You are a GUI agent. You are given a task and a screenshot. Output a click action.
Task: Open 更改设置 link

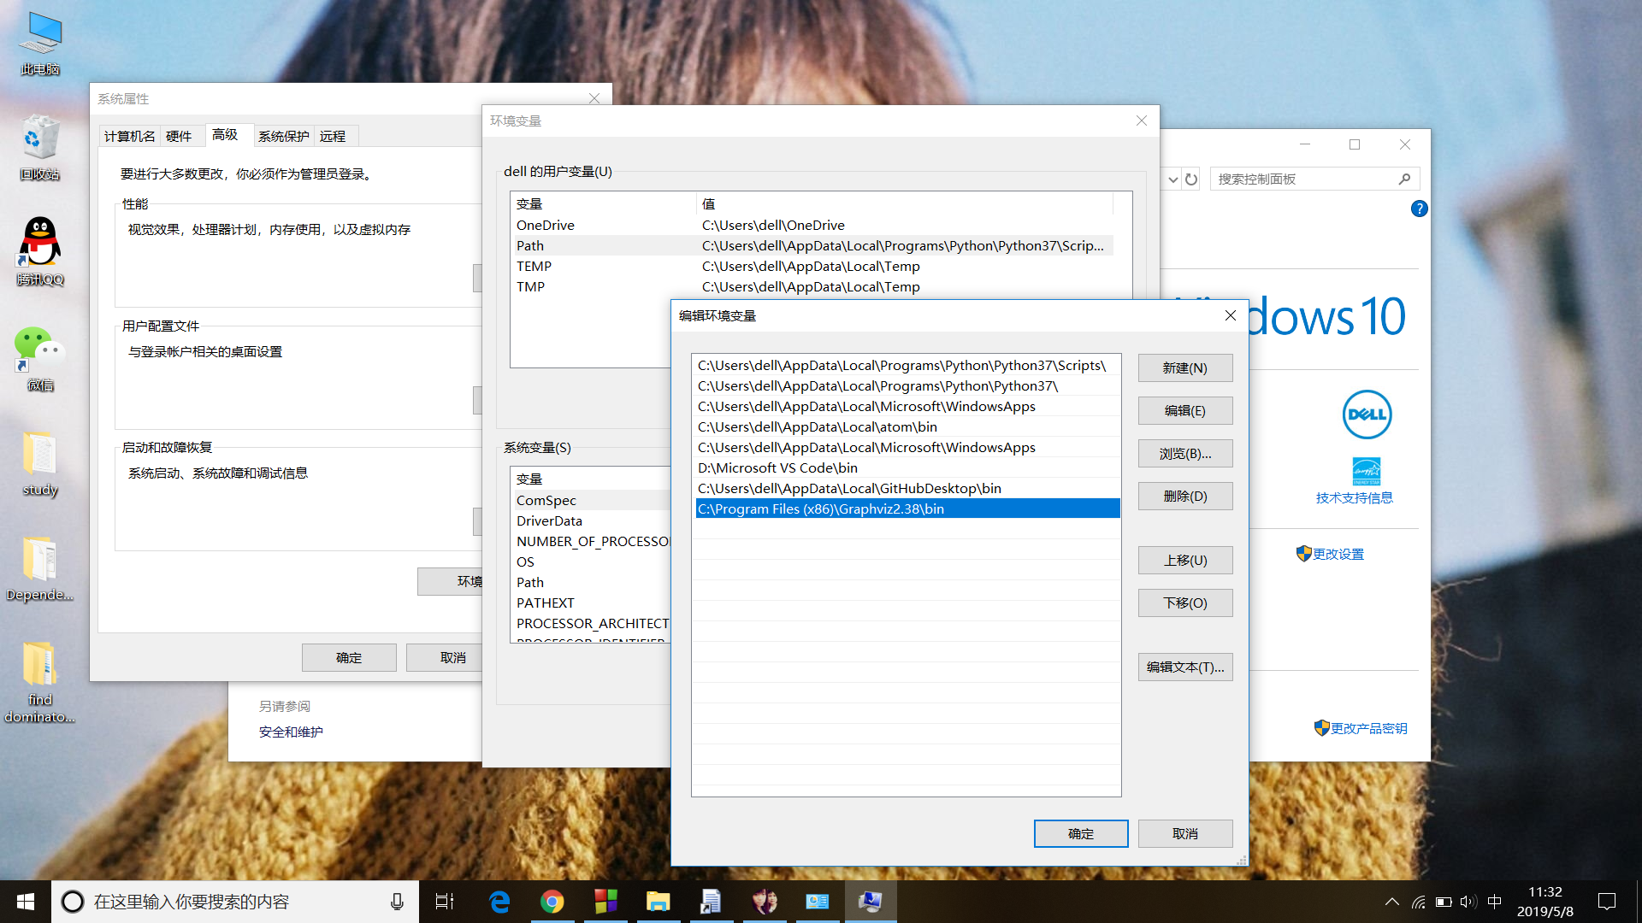coord(1338,554)
